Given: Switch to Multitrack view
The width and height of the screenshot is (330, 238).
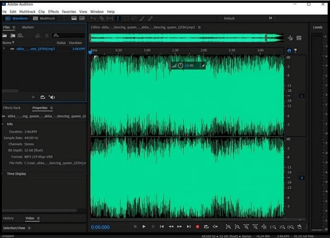Looking at the screenshot, I should [x=44, y=18].
